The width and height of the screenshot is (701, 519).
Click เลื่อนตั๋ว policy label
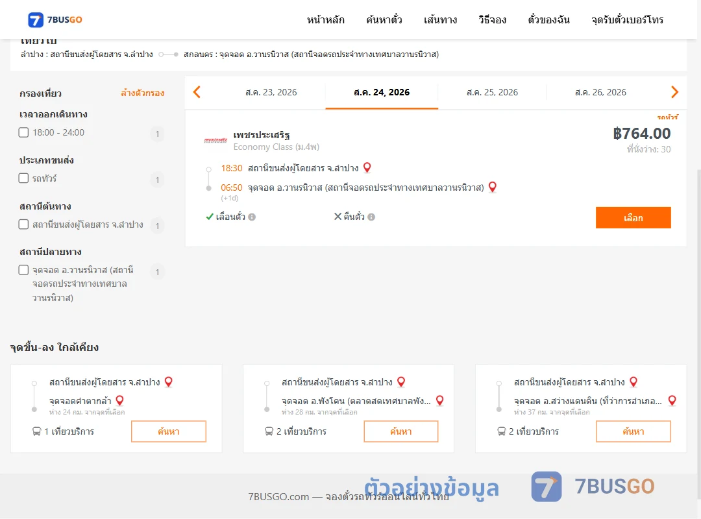tap(230, 217)
